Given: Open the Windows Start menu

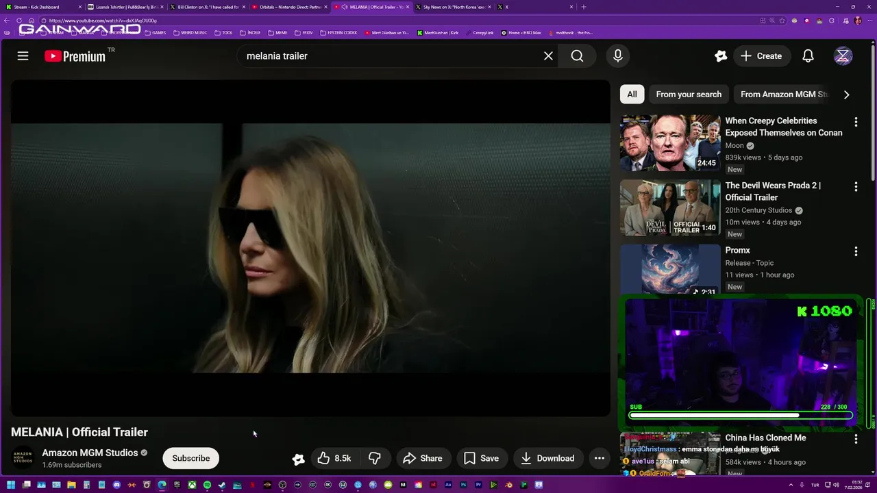Looking at the screenshot, I should tap(11, 485).
